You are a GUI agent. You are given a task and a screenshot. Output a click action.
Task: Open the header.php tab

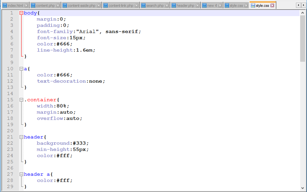tap(185, 6)
